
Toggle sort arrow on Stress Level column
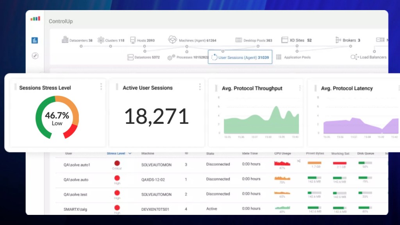click(130, 153)
